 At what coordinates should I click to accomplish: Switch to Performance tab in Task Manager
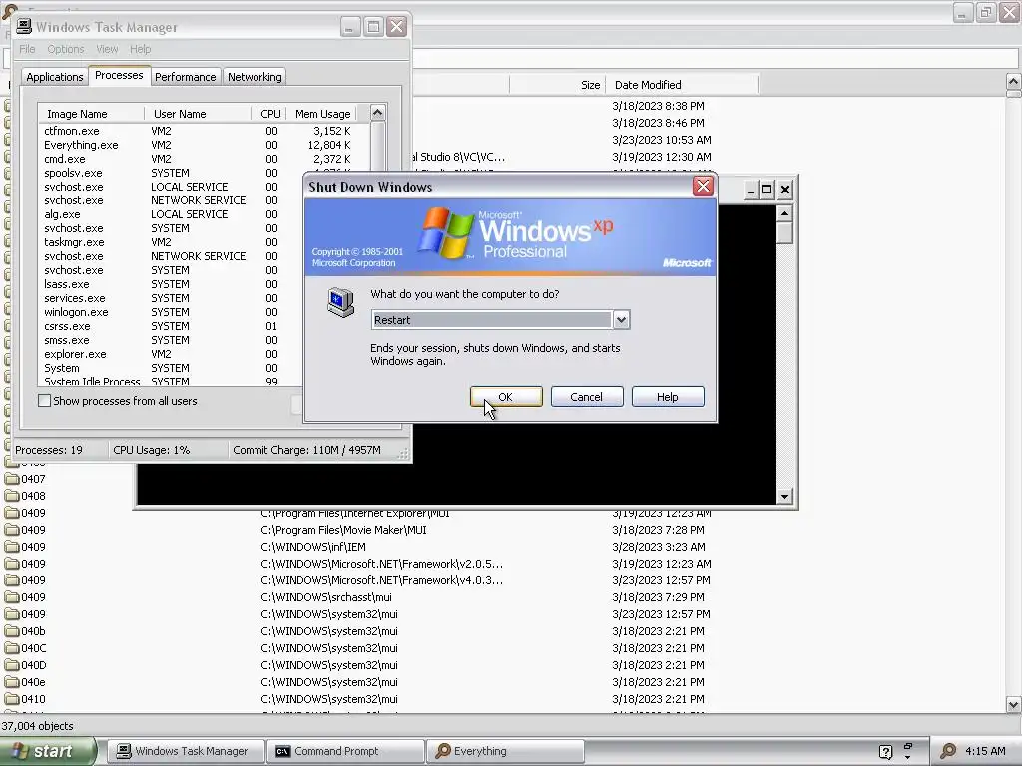(185, 77)
